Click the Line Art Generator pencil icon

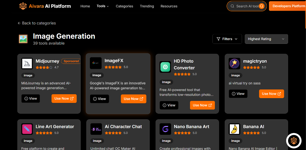coord(27,129)
